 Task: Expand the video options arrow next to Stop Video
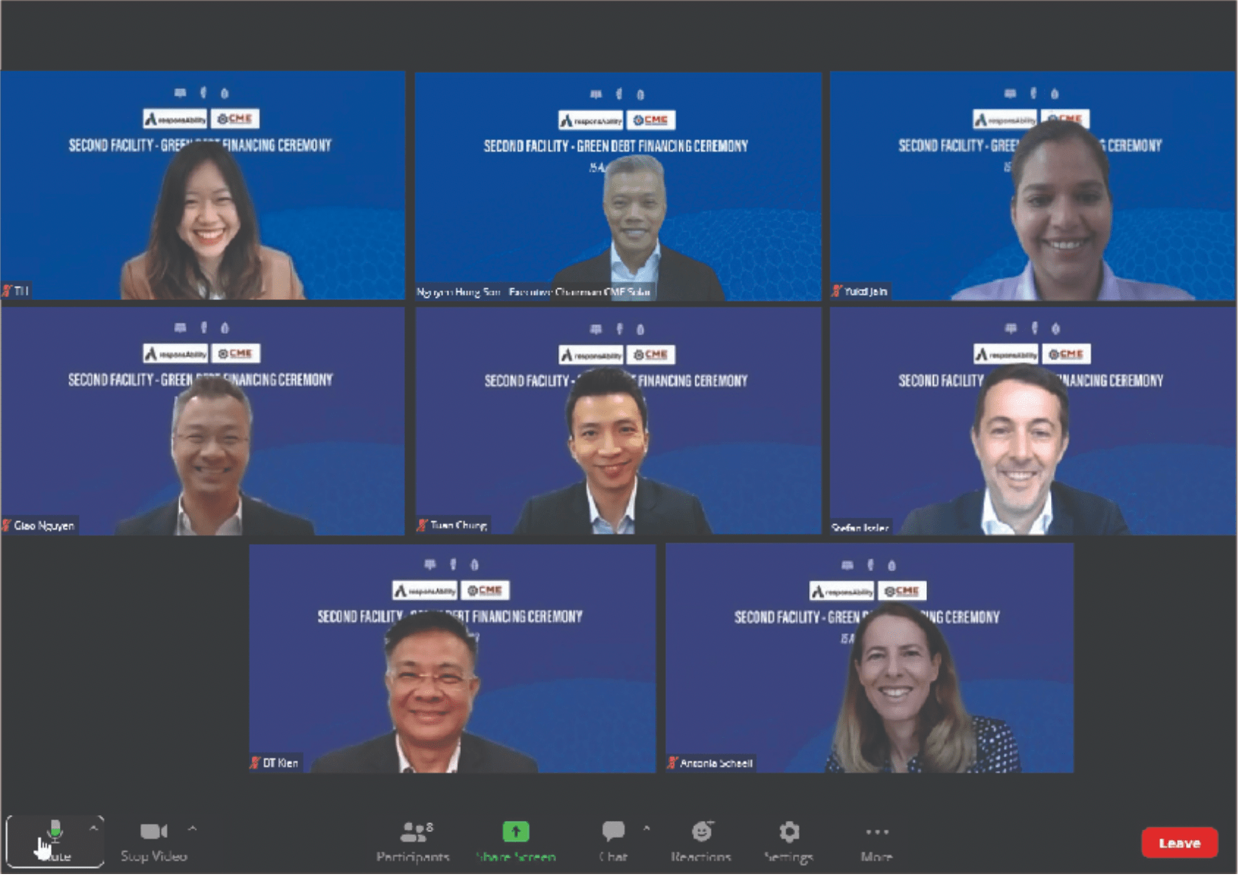coord(192,828)
